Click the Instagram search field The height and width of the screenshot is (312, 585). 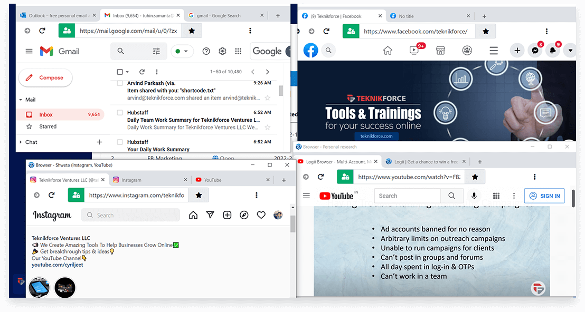pyautogui.click(x=130, y=215)
